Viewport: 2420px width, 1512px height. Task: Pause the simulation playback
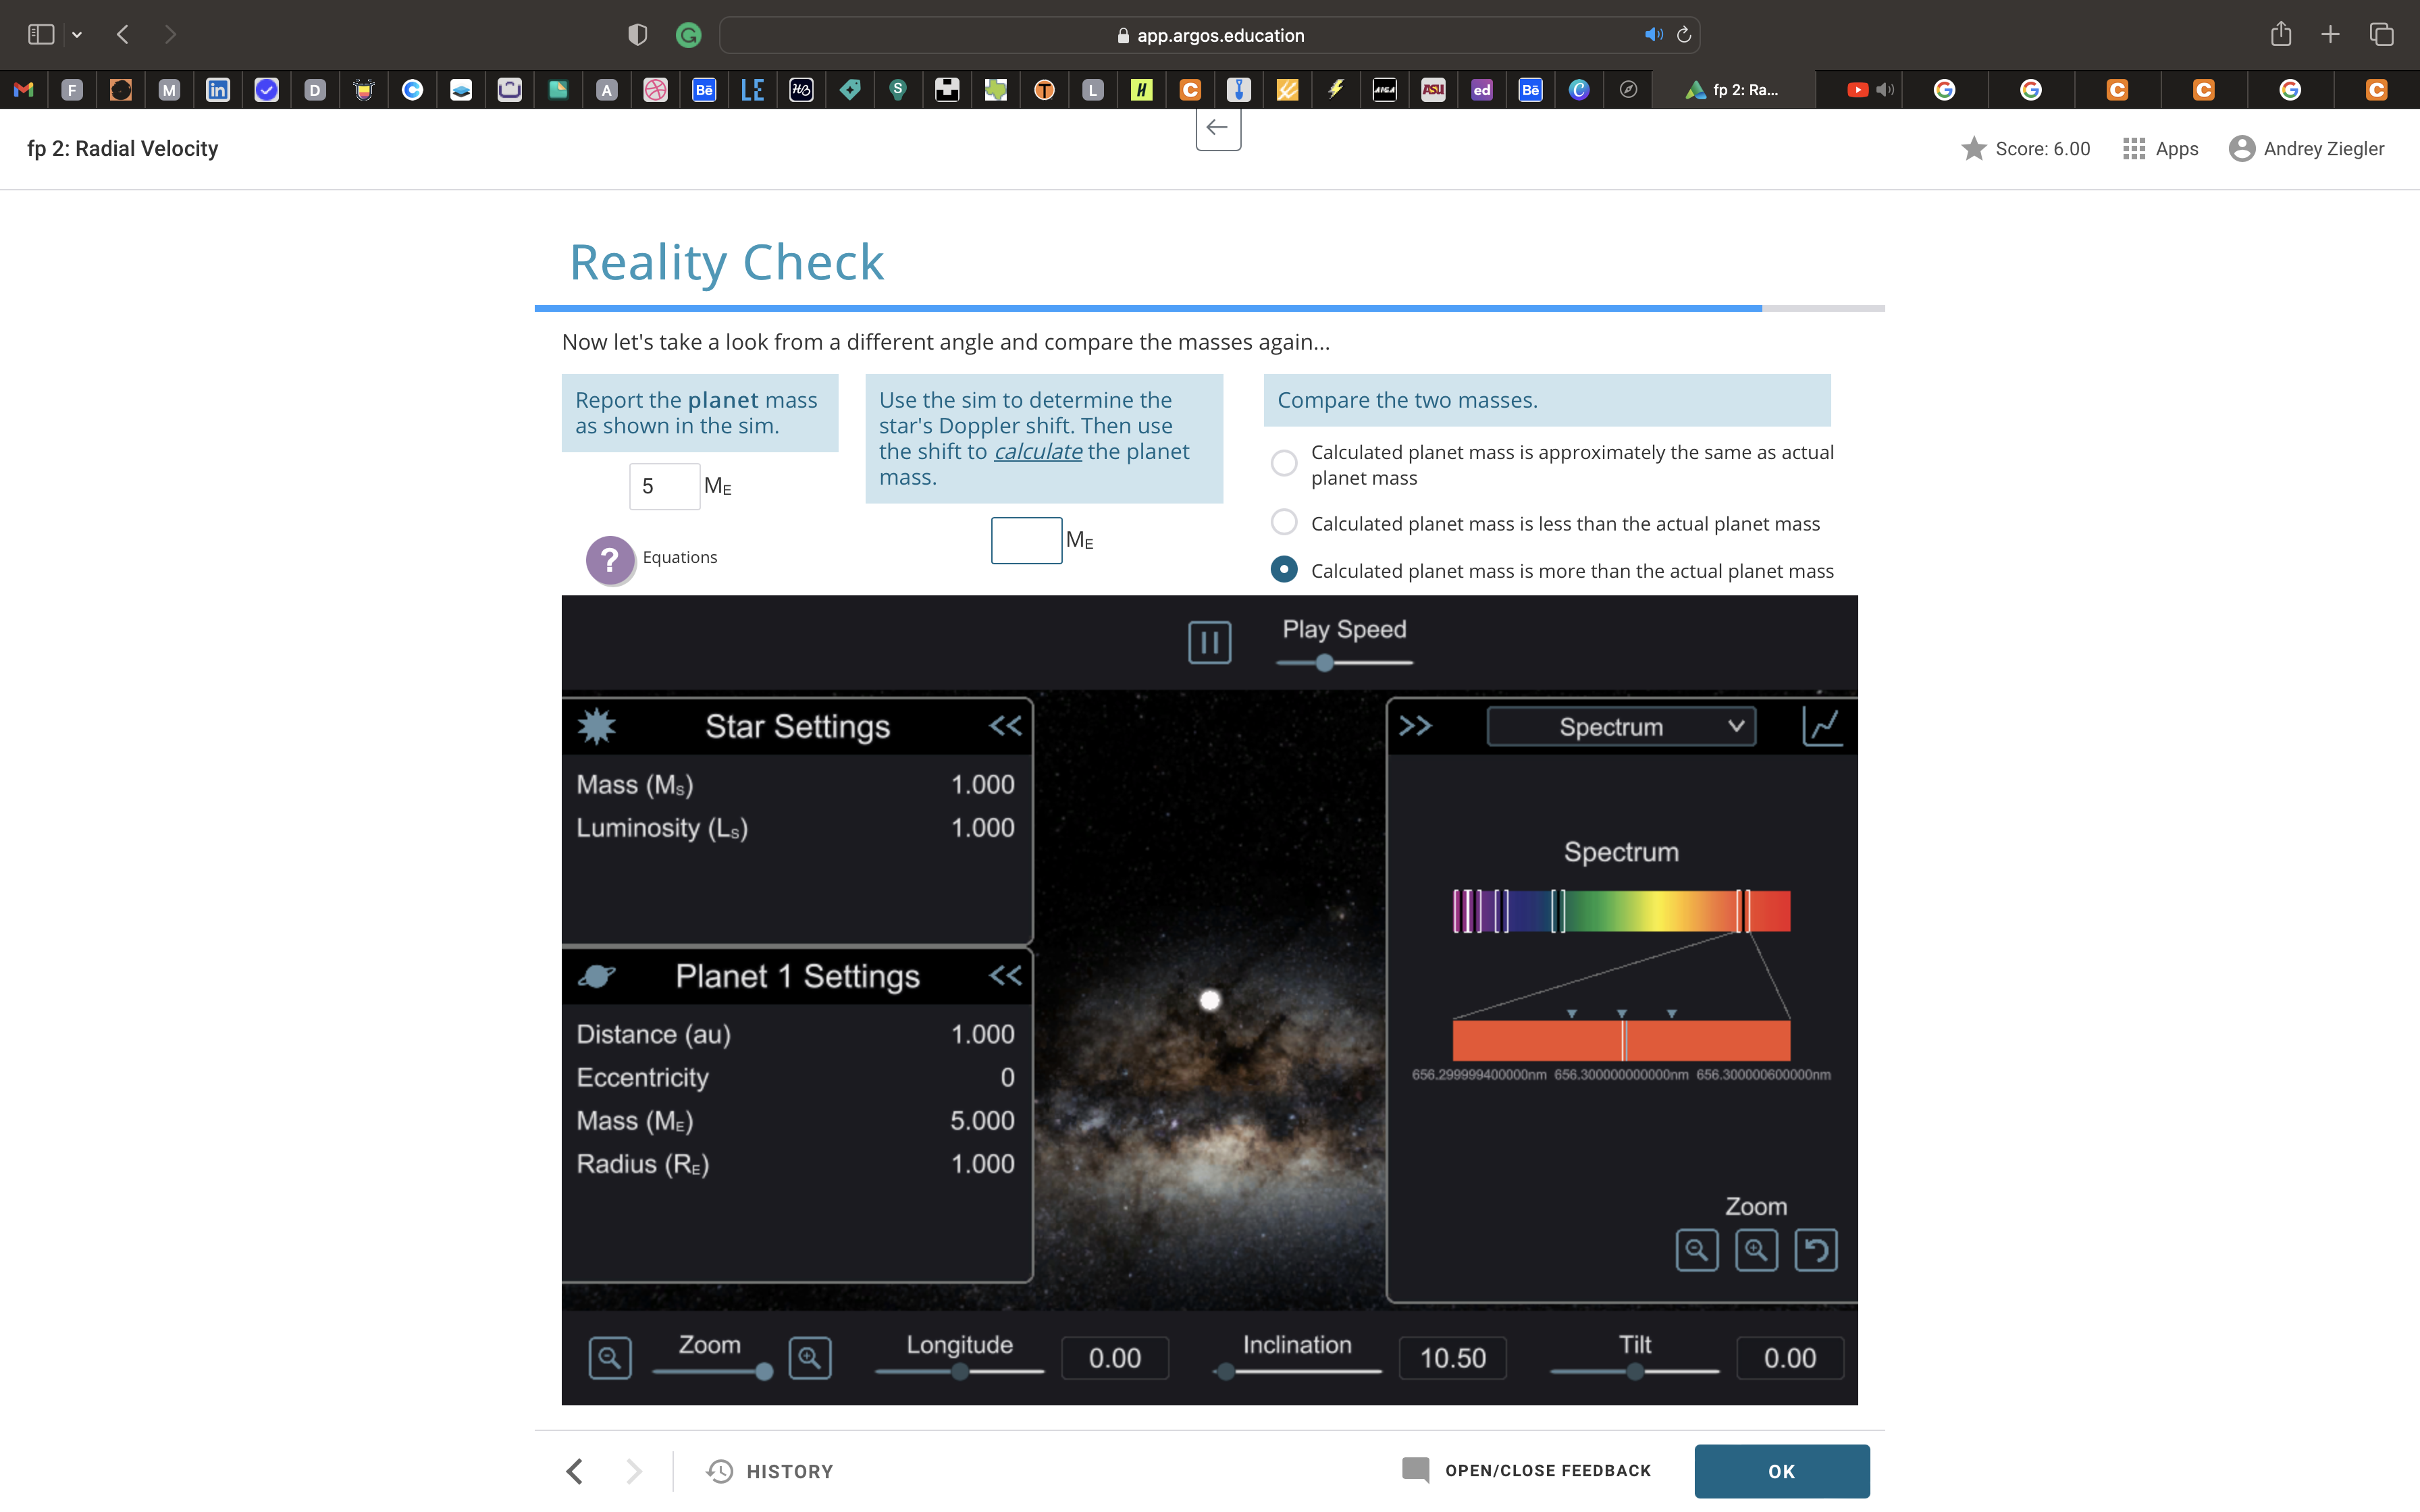click(x=1209, y=642)
